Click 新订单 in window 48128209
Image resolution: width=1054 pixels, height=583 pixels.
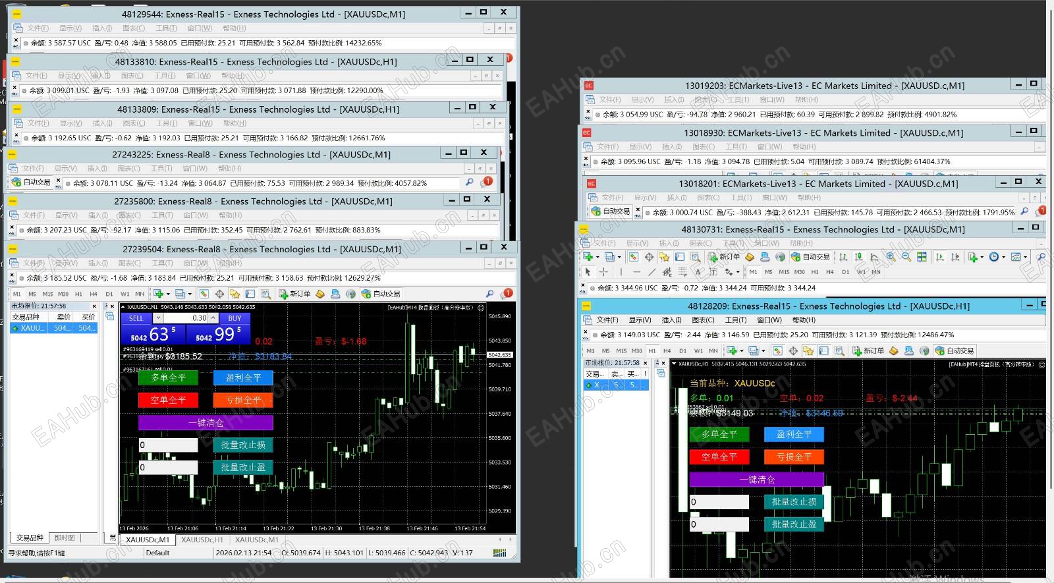868,351
